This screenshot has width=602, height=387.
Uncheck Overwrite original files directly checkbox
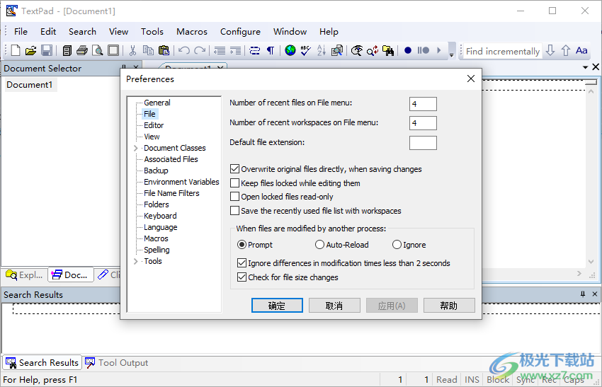[234, 169]
